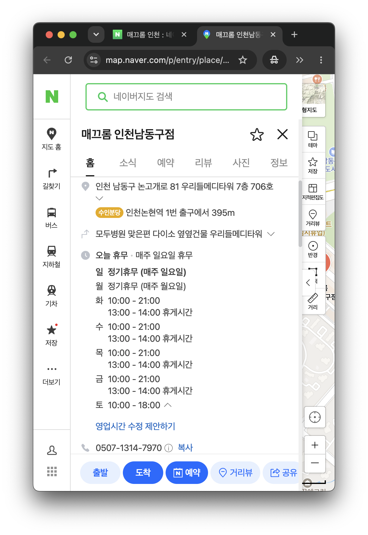The image size is (368, 535).
Task: Select the 버스 bus icon
Action: (x=52, y=218)
